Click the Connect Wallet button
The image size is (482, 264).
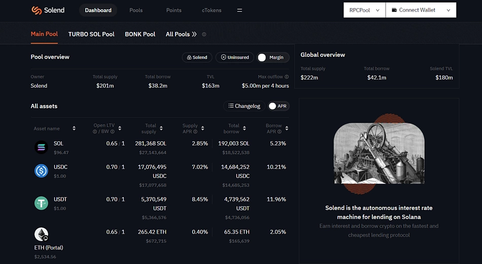[421, 10]
